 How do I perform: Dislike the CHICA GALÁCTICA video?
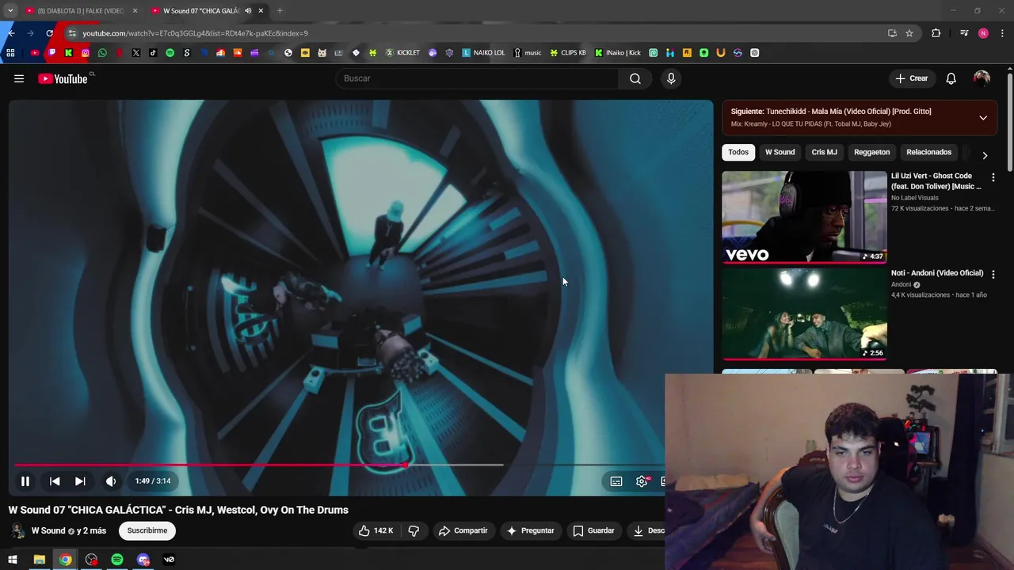[x=414, y=530]
